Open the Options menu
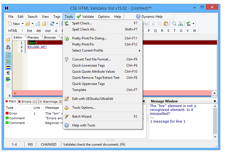Screen dimensions: 228x157 tap(104, 17)
